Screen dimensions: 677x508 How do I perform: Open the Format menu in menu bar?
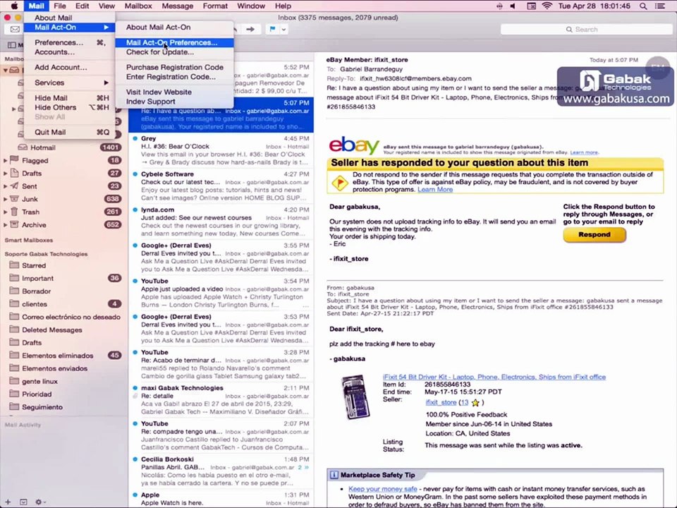(x=215, y=6)
